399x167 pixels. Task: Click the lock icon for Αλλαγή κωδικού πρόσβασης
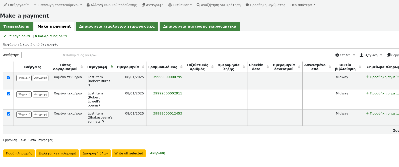click(x=88, y=5)
